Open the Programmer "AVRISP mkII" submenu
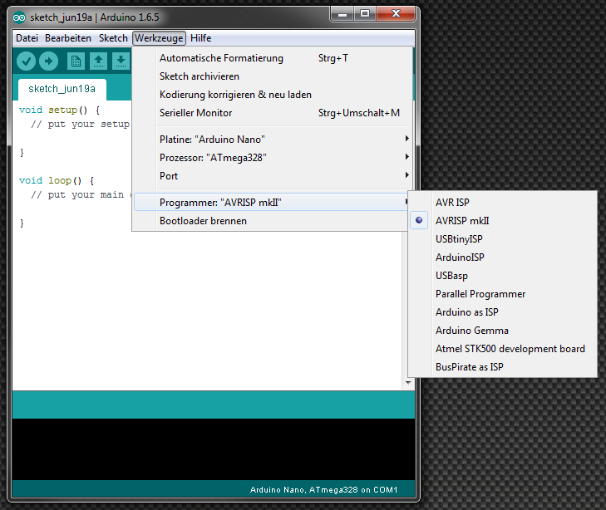Viewport: 606px width, 510px height. point(272,203)
